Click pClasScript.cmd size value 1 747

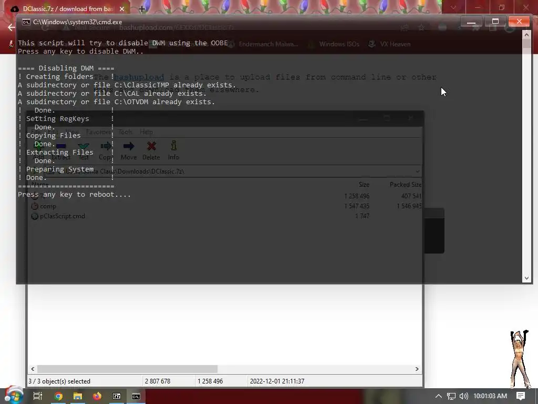(363, 216)
